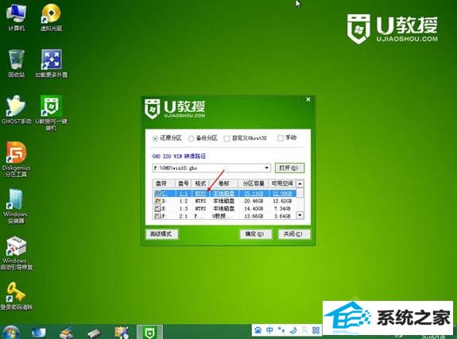Click the map-like taskbar icon
This screenshot has height=339, width=457.
[x=122, y=333]
